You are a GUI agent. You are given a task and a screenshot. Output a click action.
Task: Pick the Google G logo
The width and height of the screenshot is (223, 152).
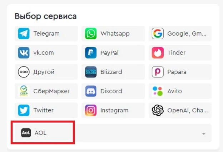(x=158, y=34)
